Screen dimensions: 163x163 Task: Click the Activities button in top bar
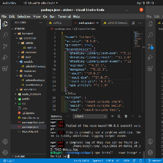point(9,3)
